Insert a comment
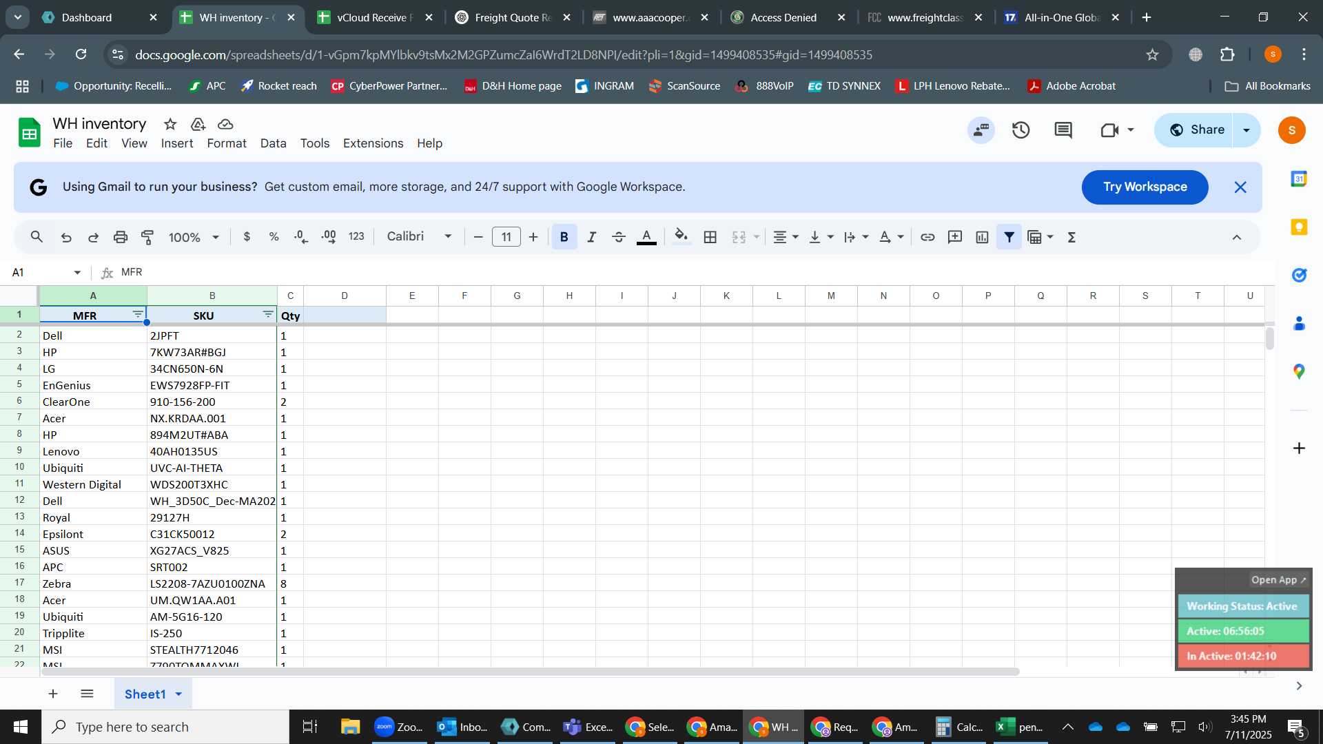The height and width of the screenshot is (744, 1323). (955, 237)
